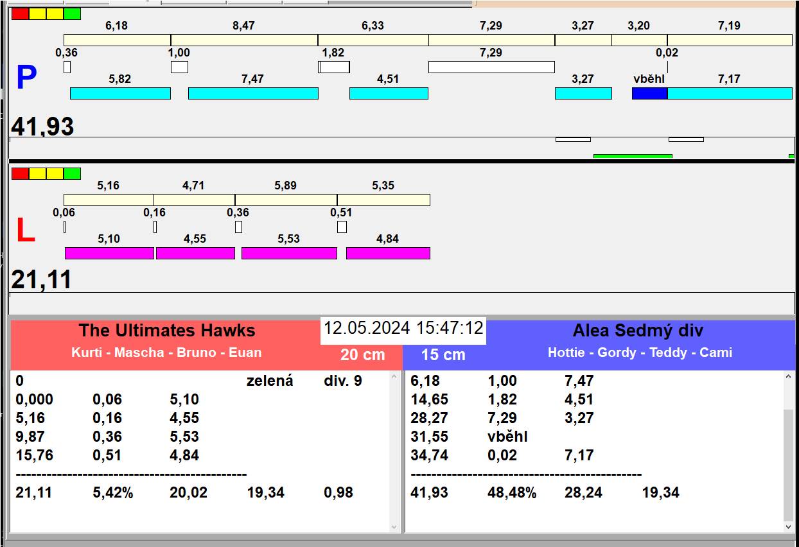Click the 20 cm jump height label

coord(363,355)
